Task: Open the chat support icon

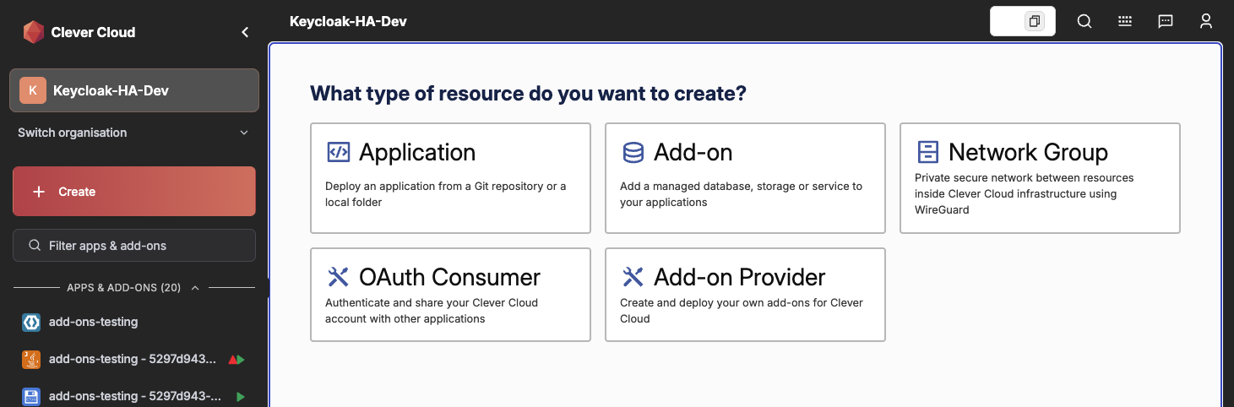Action: pyautogui.click(x=1166, y=21)
